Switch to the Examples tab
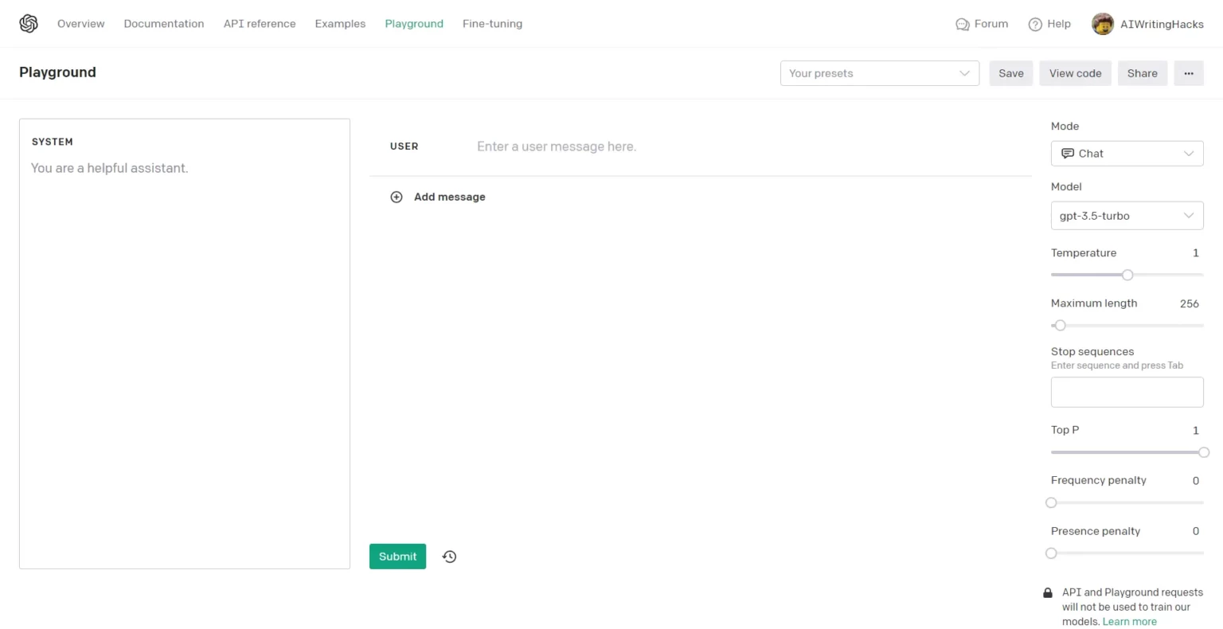1223x629 pixels. 340,24
